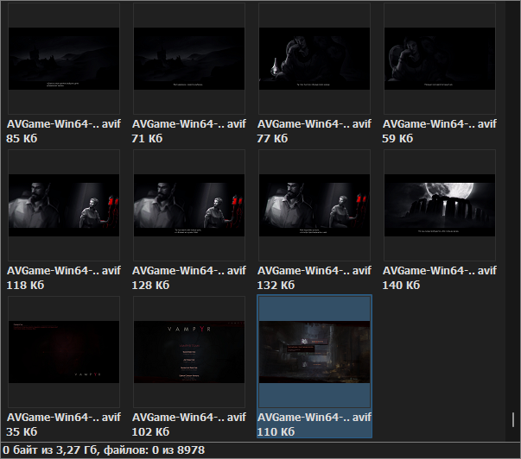
Task: Select the 77 Кб thumbnail with flask
Action: click(315, 59)
